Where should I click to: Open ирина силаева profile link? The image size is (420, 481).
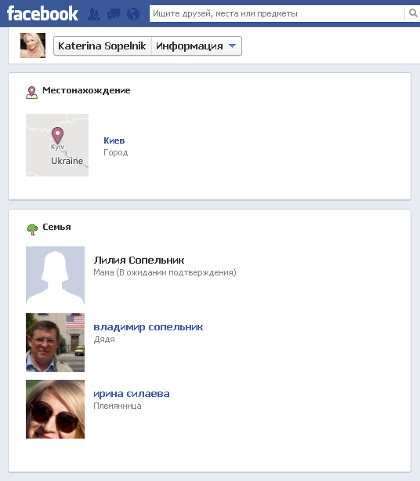pyautogui.click(x=132, y=394)
